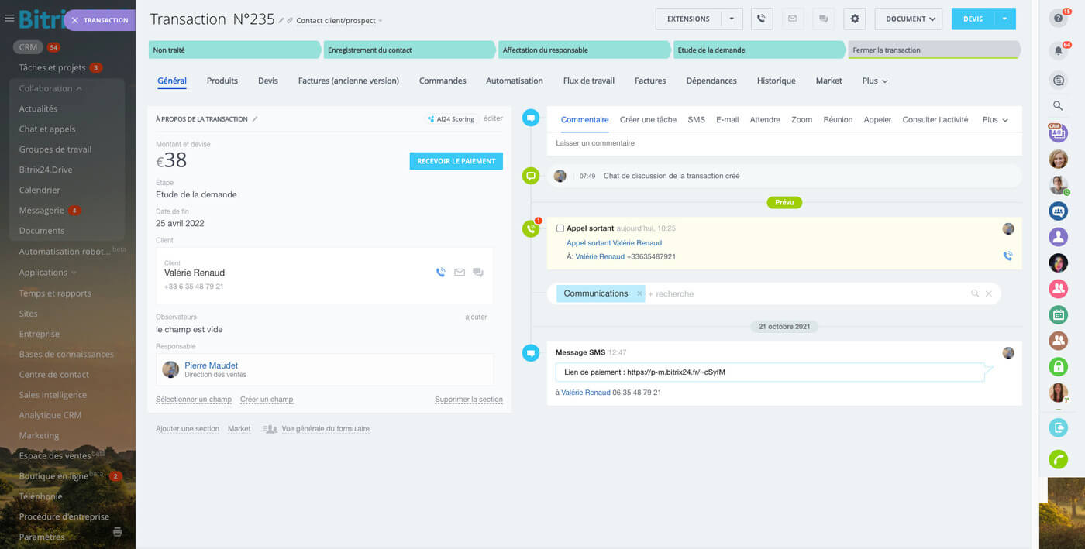Switch to the Produits tab
The width and height of the screenshot is (1085, 549).
pyautogui.click(x=222, y=81)
